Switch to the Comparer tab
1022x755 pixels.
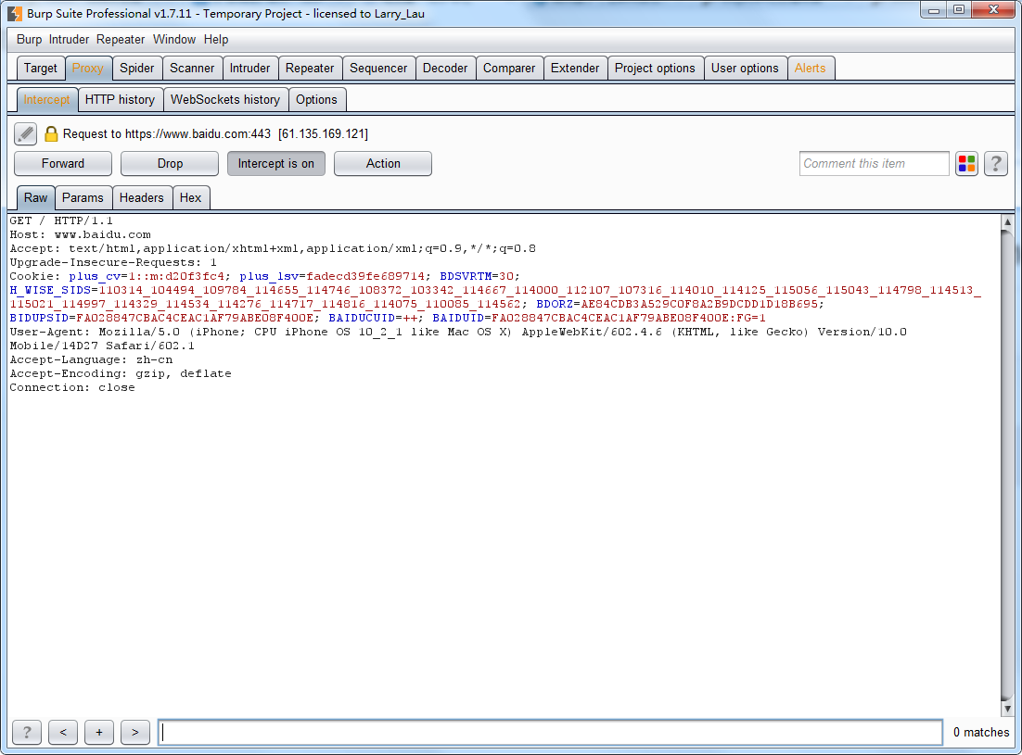pyautogui.click(x=509, y=69)
